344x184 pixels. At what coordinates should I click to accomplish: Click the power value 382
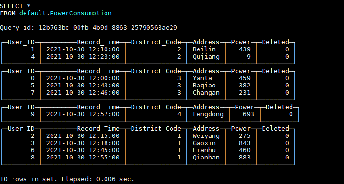(245, 86)
